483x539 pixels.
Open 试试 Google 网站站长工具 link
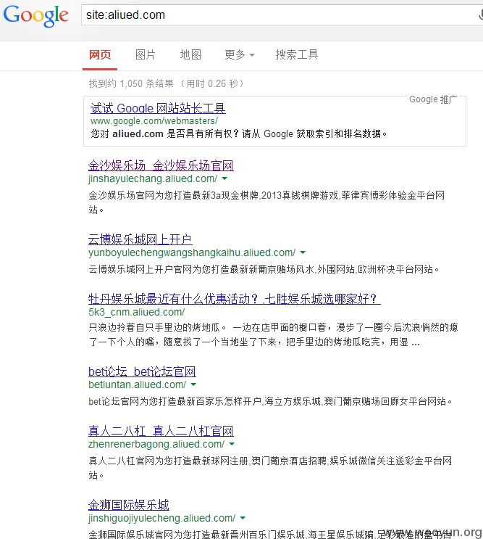pos(158,108)
